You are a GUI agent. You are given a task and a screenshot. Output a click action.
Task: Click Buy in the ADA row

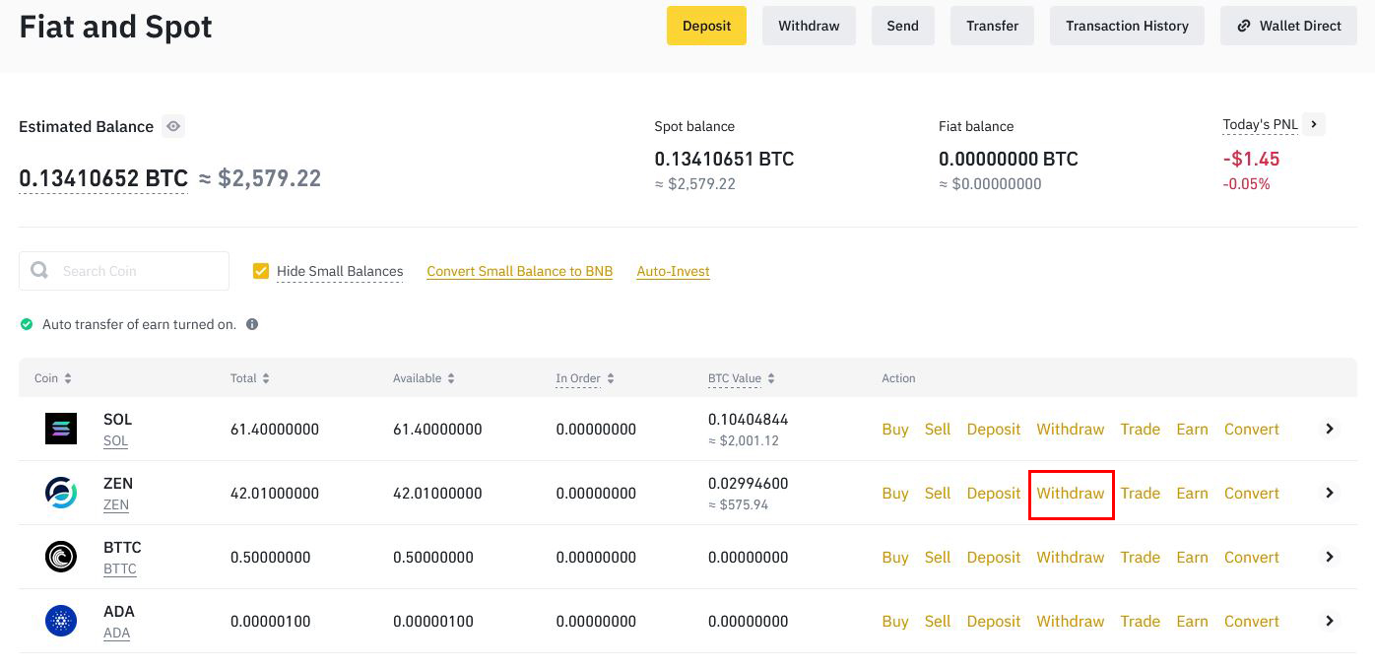pos(895,621)
